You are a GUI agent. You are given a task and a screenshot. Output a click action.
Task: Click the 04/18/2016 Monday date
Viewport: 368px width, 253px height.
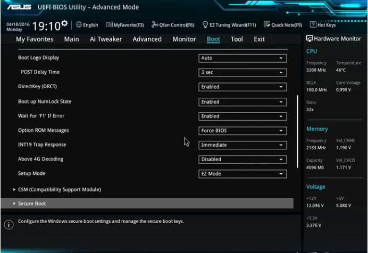[x=18, y=27]
